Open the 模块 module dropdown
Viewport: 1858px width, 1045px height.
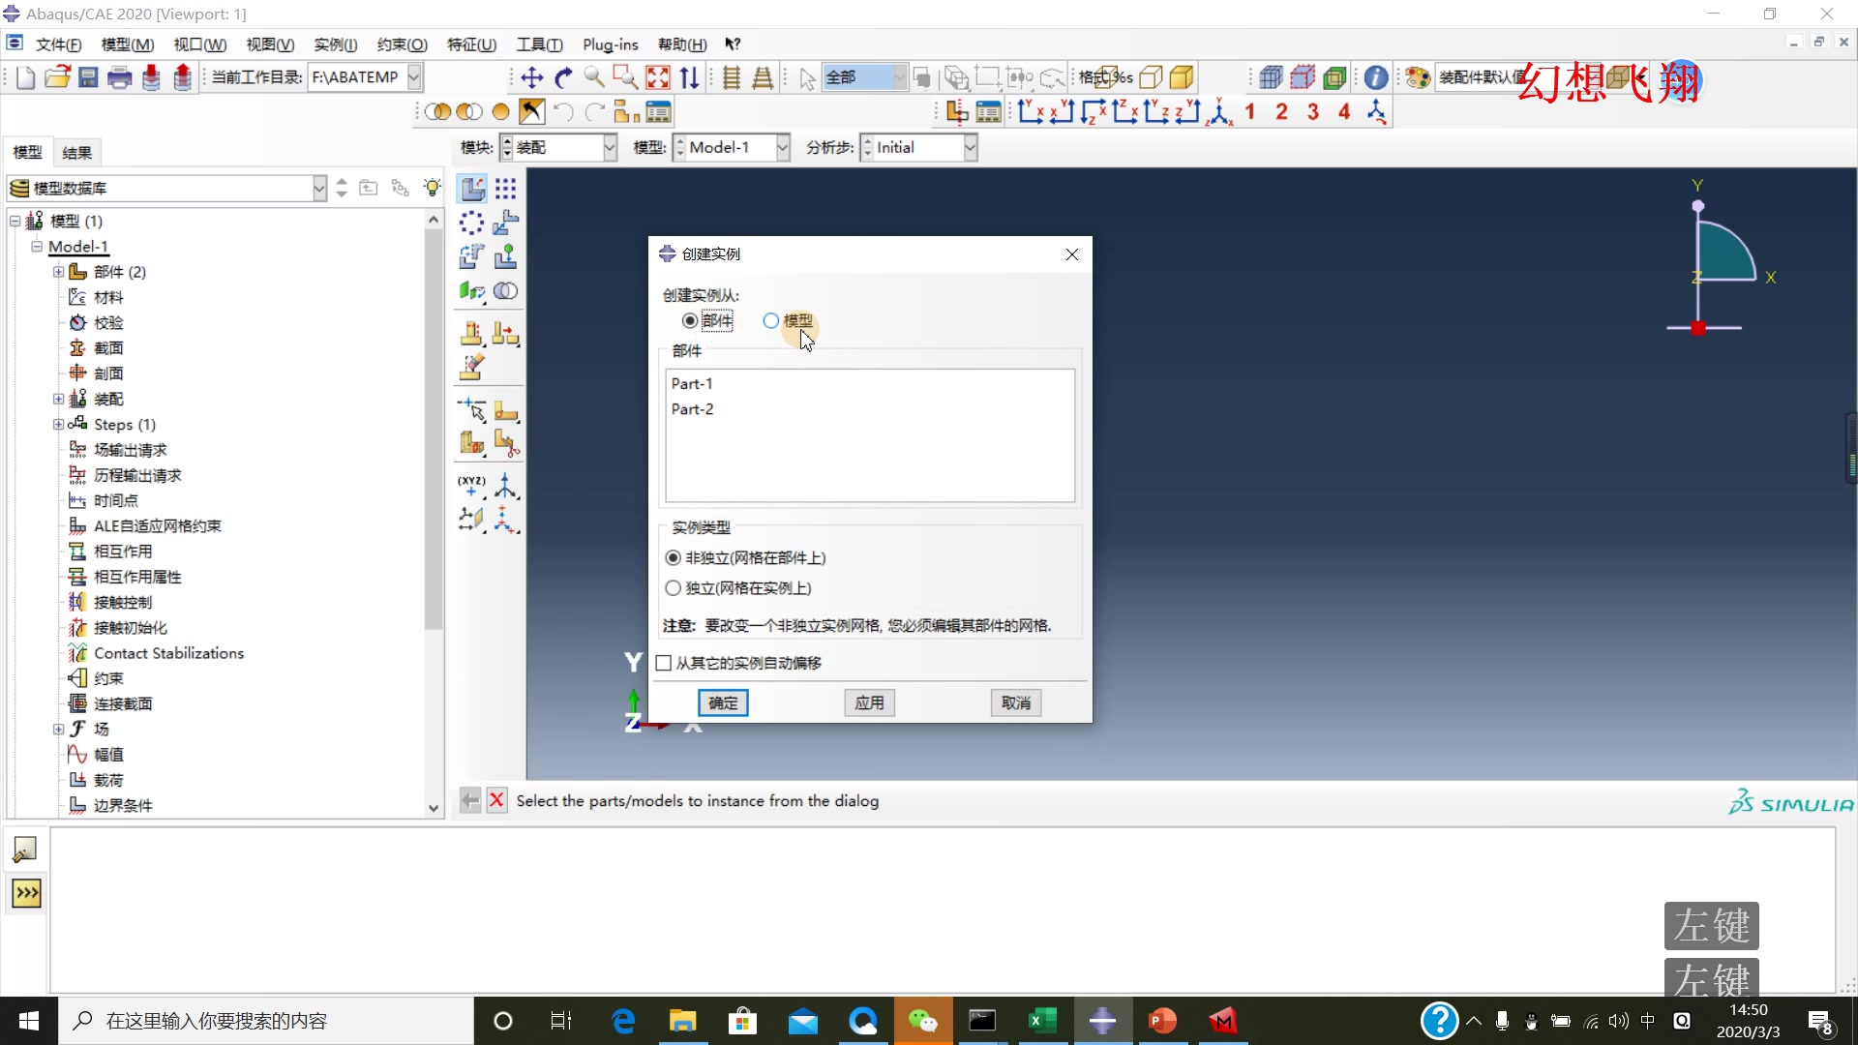[609, 147]
